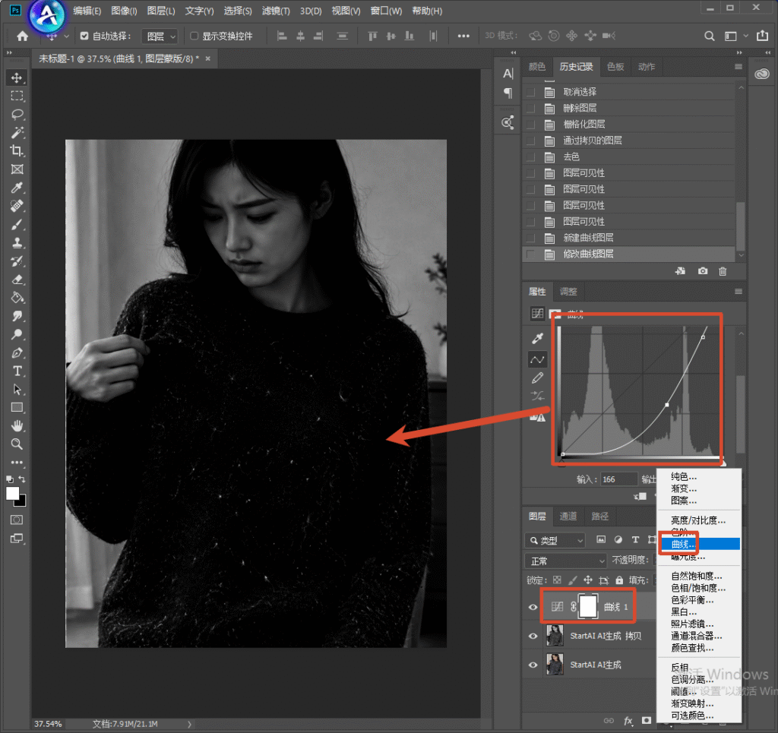The width and height of the screenshot is (778, 733).
Task: Select the Eyedropper tool in toolbar
Action: [17, 188]
